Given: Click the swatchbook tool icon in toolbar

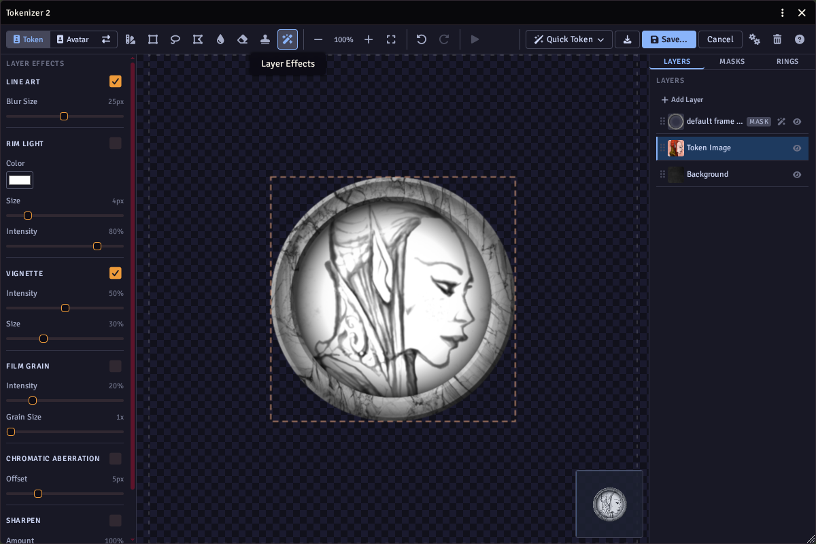Looking at the screenshot, I should (x=131, y=39).
